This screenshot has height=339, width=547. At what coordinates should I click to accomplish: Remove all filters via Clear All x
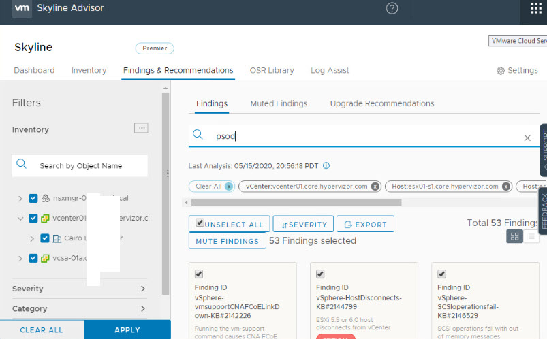pyautogui.click(x=229, y=187)
